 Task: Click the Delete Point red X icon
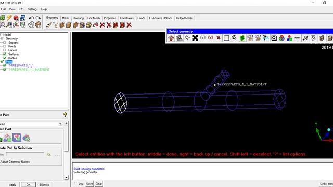pos(102,25)
